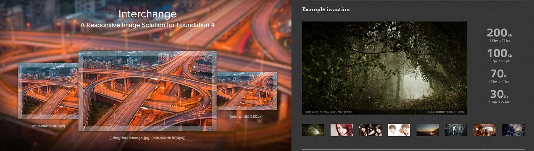This screenshot has height=151, width=534.
Task: Choose the warm orange interior thumbnail
Action: click(x=485, y=130)
